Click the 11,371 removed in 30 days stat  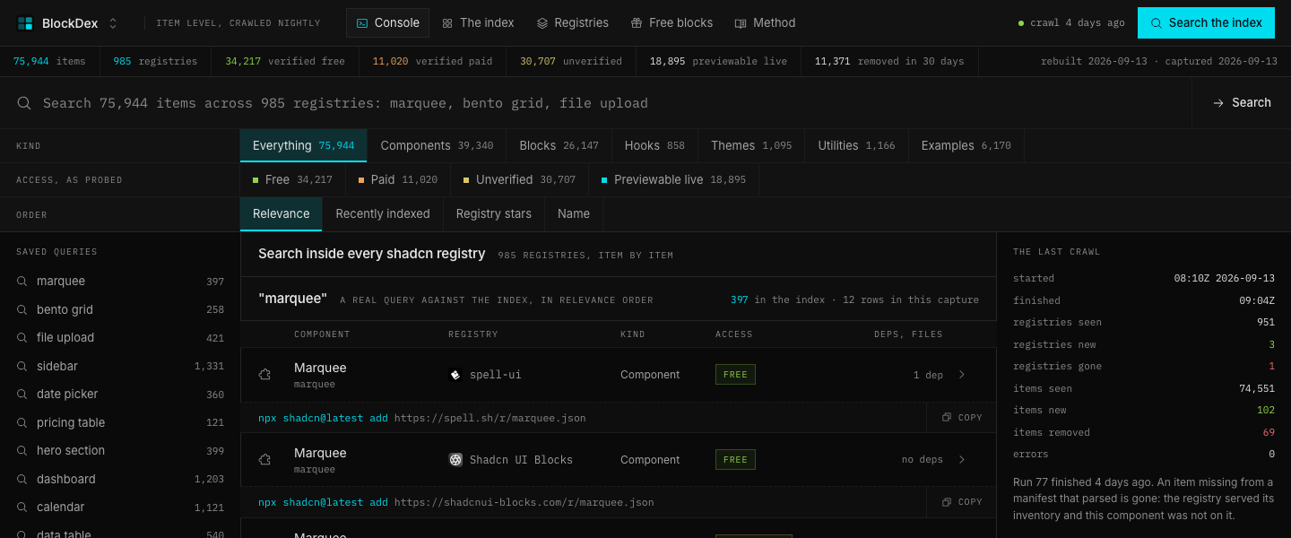889,62
